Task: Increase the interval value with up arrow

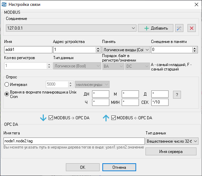Action: click(70, 83)
